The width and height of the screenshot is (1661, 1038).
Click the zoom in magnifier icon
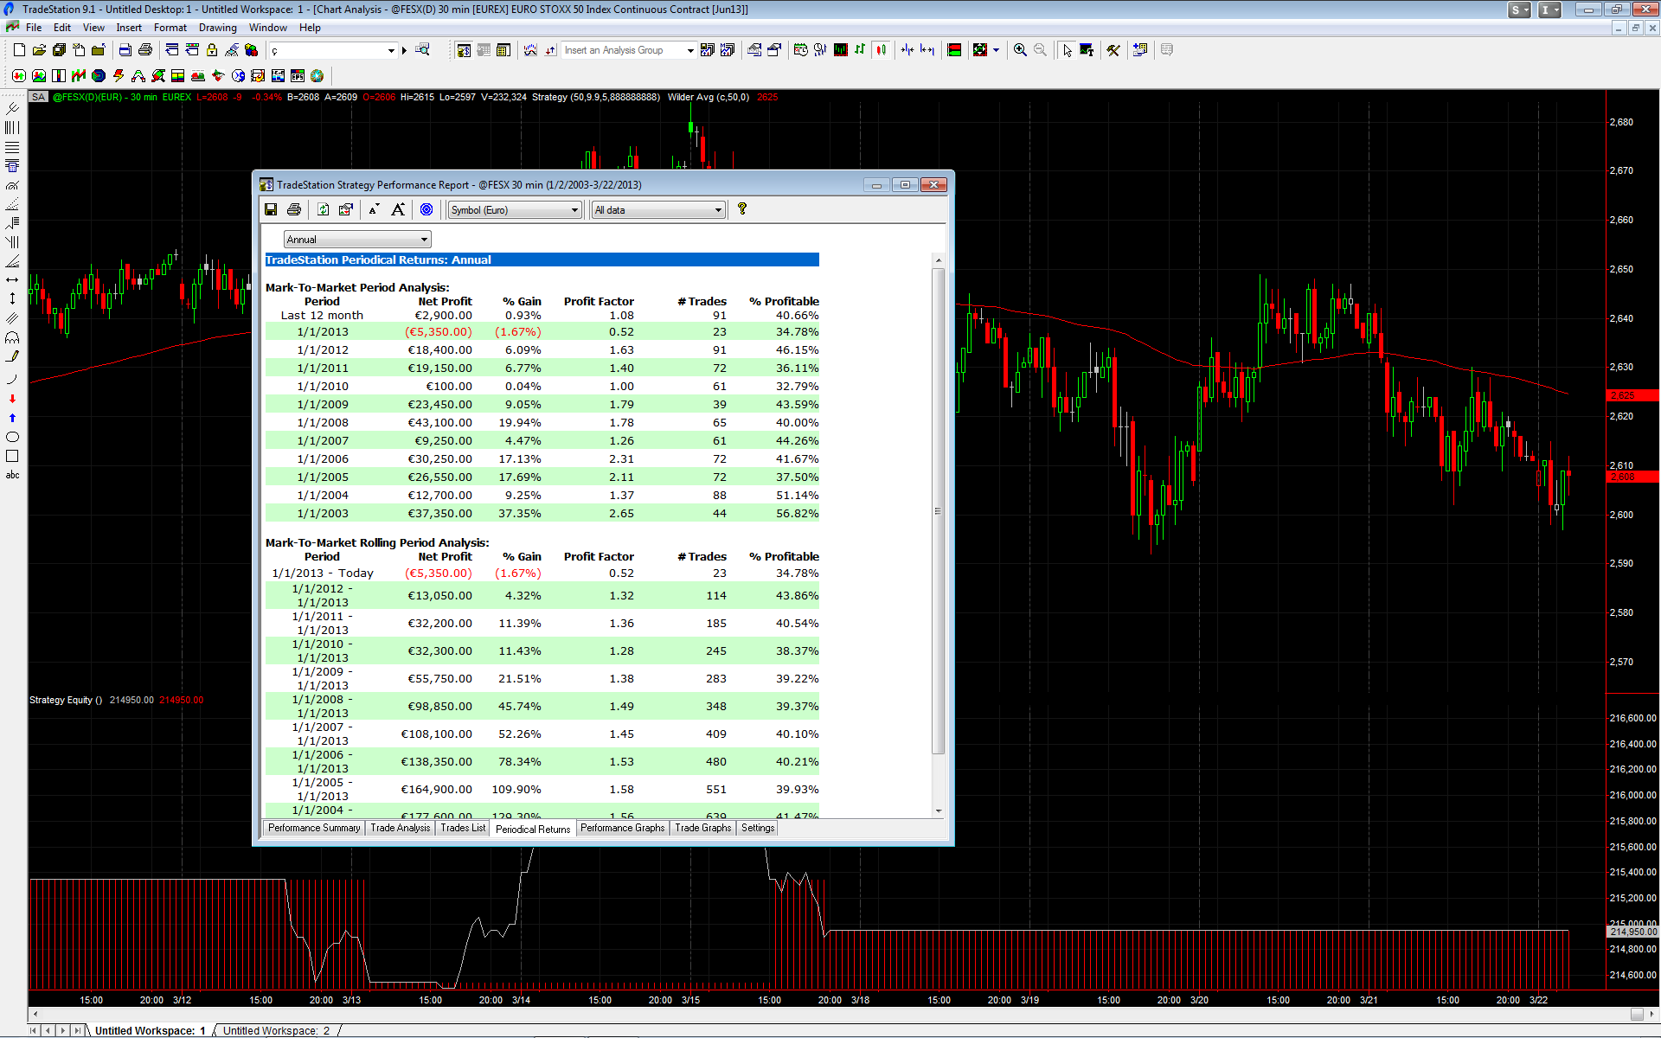1020,50
